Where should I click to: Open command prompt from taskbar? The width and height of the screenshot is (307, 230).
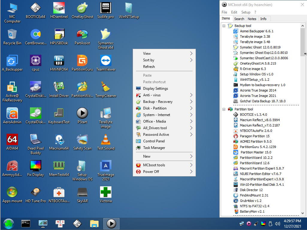[x=26, y=223]
